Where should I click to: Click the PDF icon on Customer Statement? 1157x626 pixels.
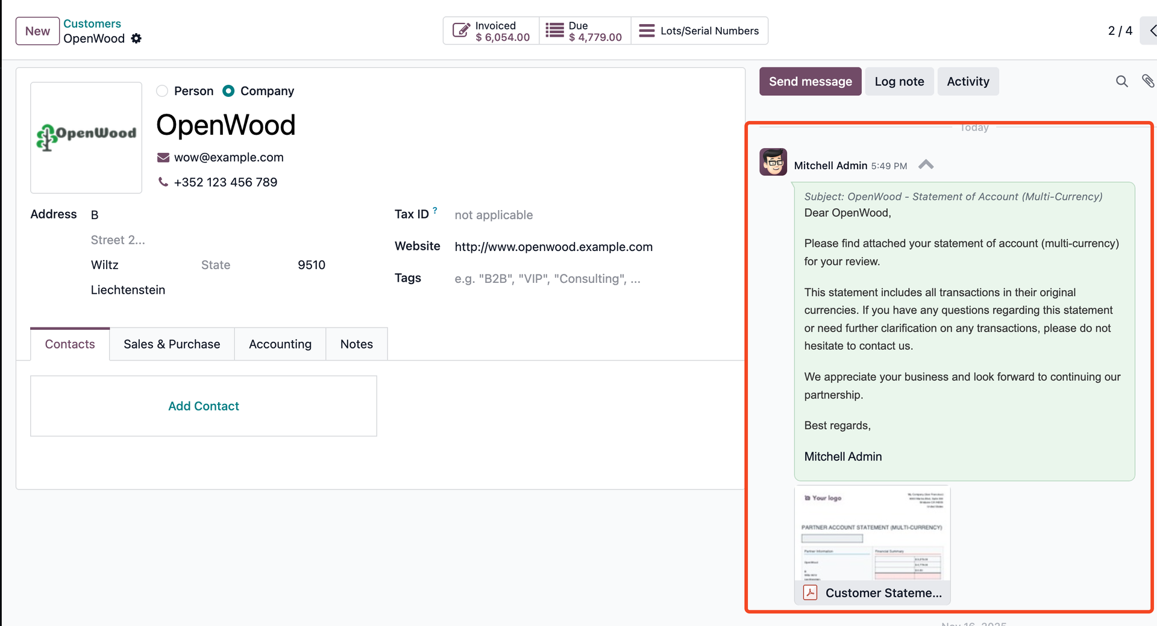(809, 593)
